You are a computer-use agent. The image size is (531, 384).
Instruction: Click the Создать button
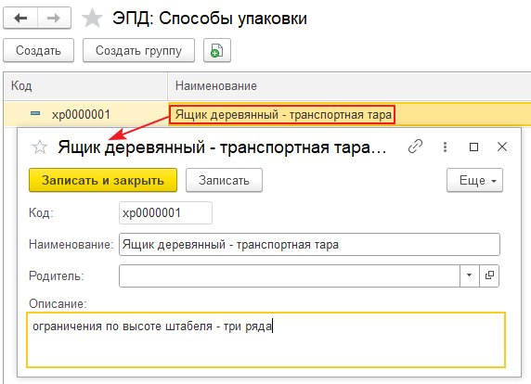(38, 50)
